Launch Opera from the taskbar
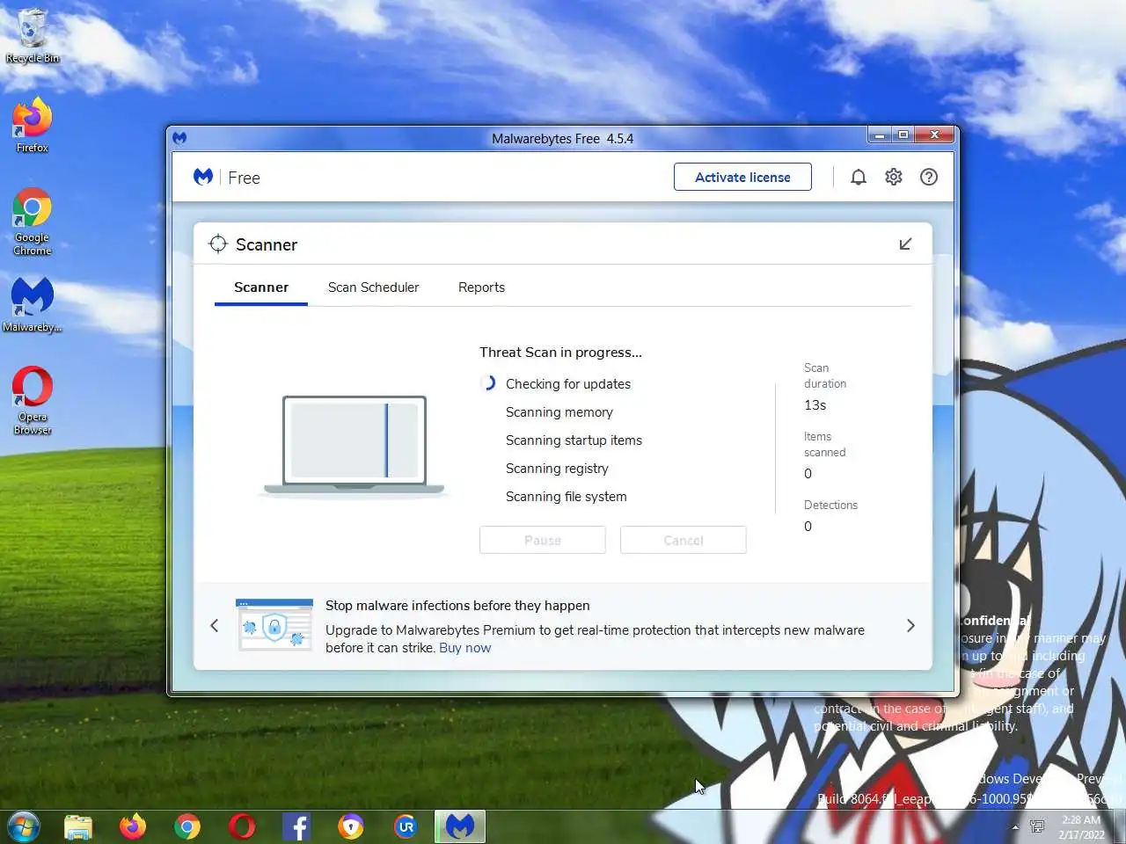1126x844 pixels. pos(242,826)
